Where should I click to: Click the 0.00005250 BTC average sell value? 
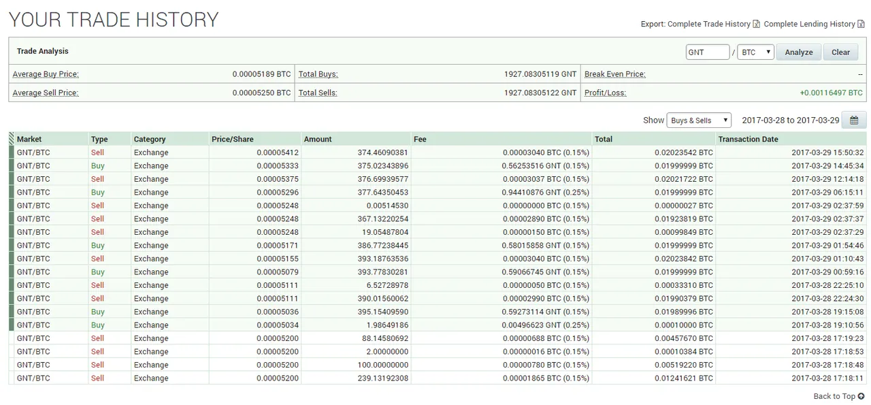click(261, 93)
